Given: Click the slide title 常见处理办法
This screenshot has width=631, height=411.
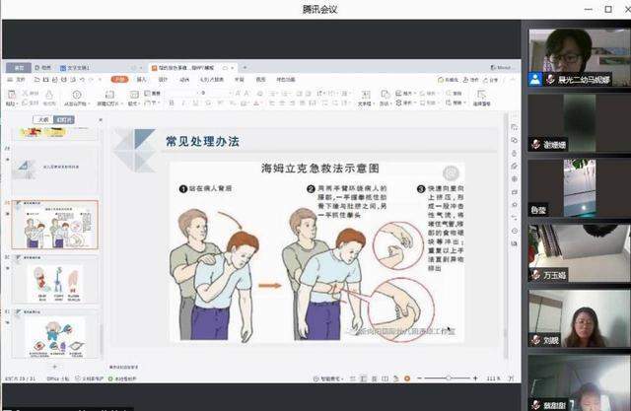Looking at the screenshot, I should [202, 141].
